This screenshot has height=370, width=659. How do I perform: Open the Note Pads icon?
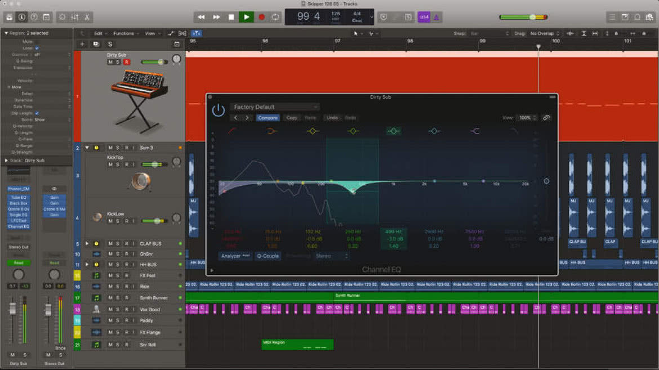tap(625, 17)
